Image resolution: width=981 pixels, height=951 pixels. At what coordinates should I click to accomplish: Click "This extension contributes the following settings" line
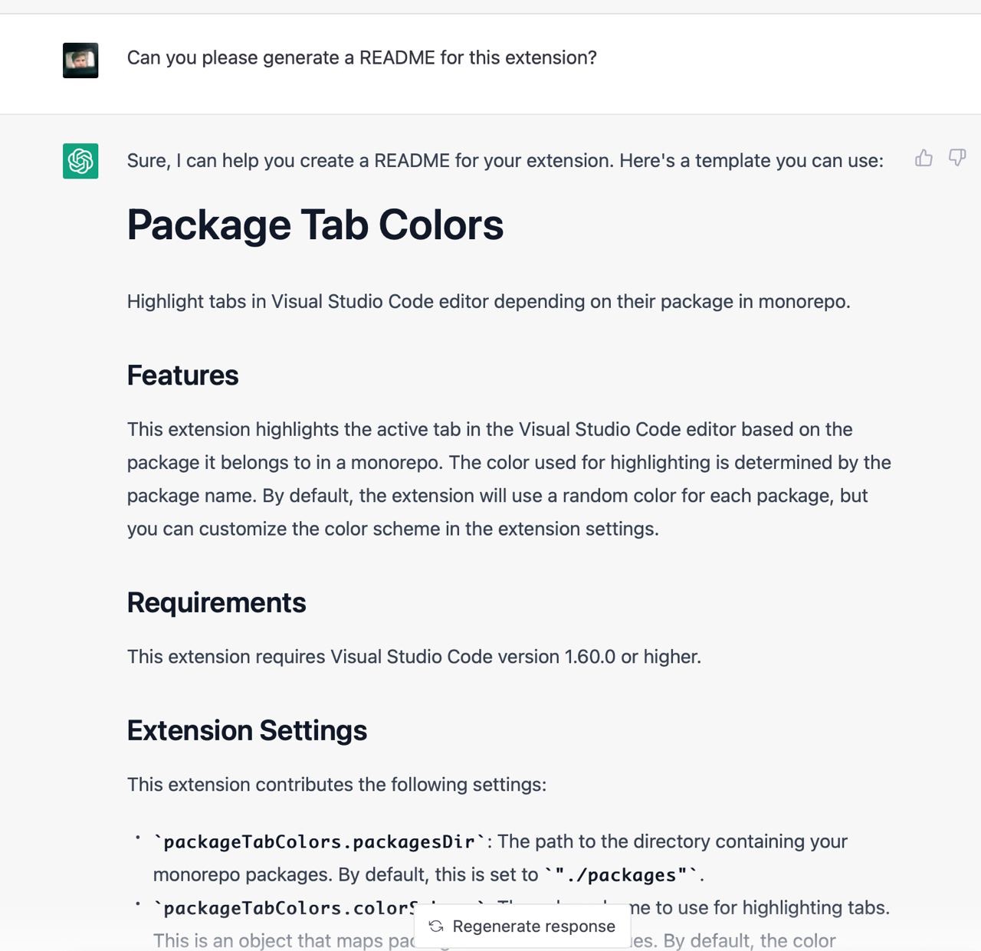point(336,785)
